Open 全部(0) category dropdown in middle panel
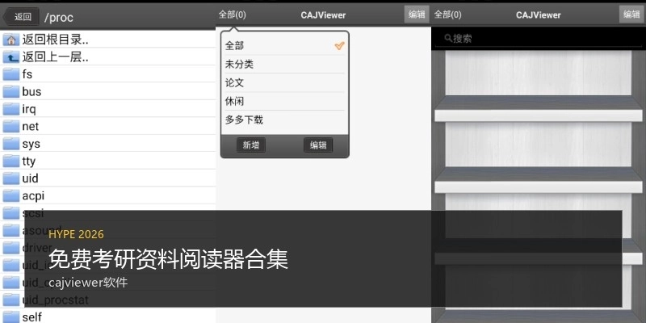Screen dimensions: 646x323 (232, 15)
